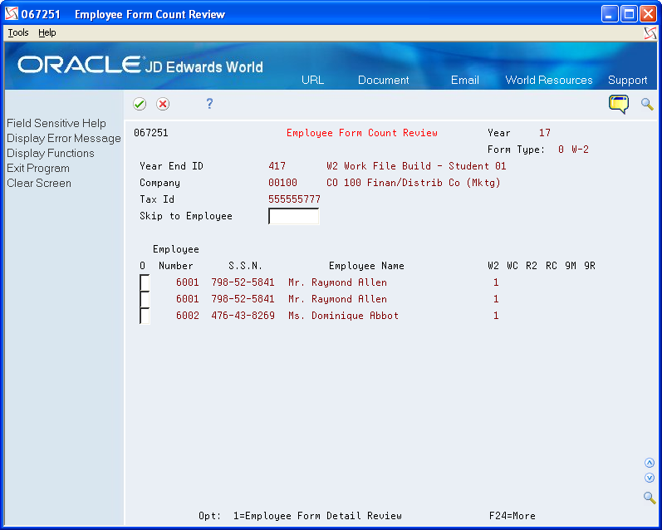Click Form Type value W-2

pyautogui.click(x=580, y=149)
